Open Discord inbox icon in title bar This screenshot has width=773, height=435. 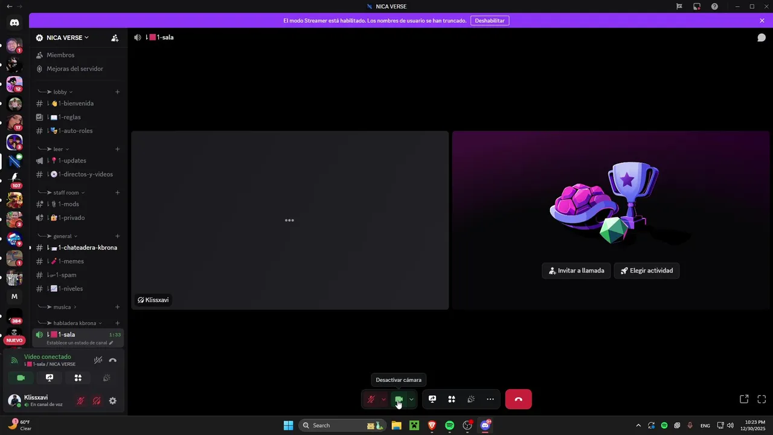(x=697, y=7)
